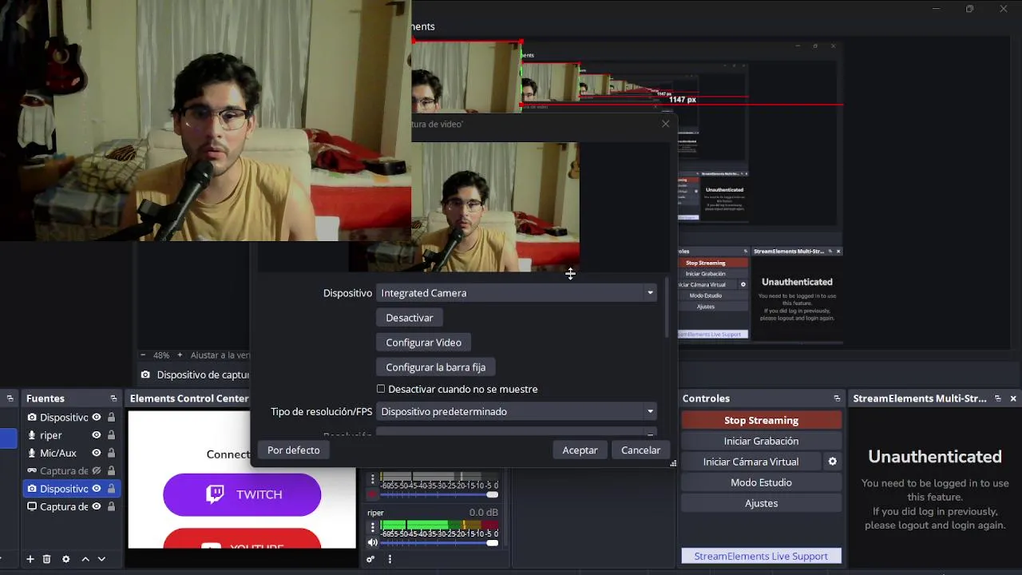The image size is (1022, 575).
Task: Click Por defecto to restore defaults
Action: click(293, 450)
